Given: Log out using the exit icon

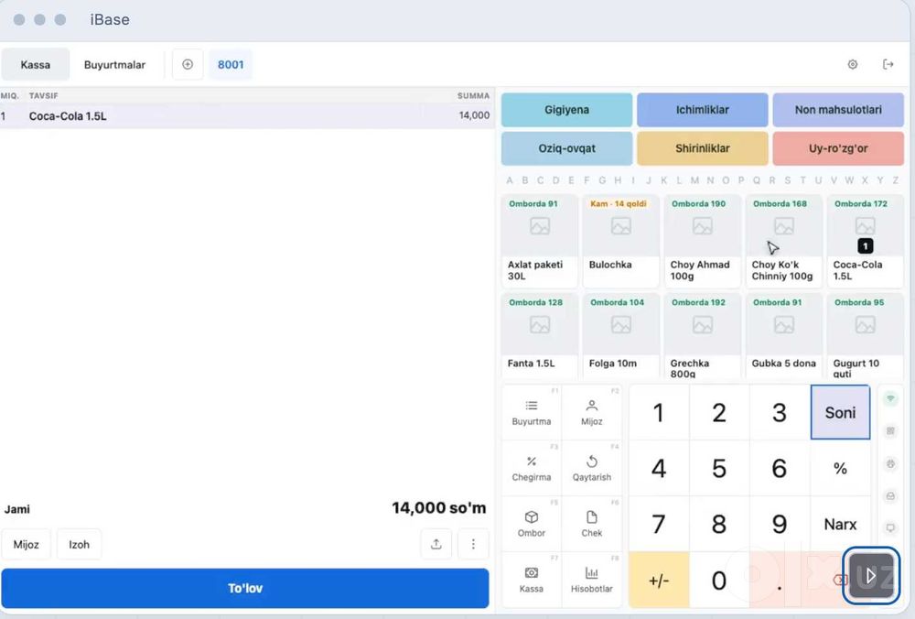Looking at the screenshot, I should [x=888, y=64].
